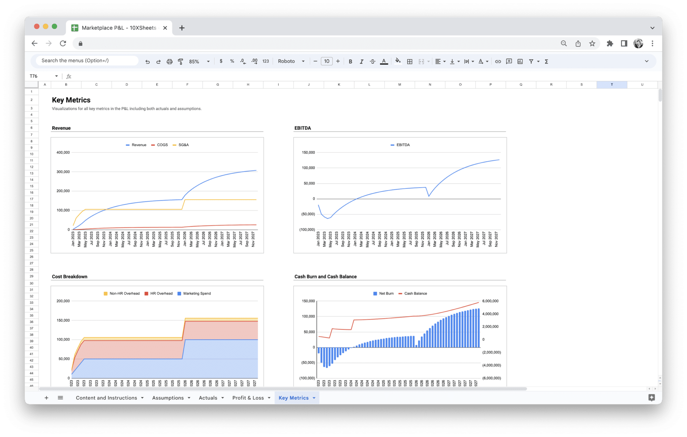Screen dimensions: 687x437
Task: Click the Functions (sigma) icon
Action: (546, 61)
